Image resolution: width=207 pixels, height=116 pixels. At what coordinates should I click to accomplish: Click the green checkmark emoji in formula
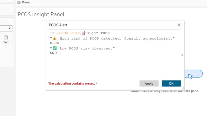click(55, 48)
